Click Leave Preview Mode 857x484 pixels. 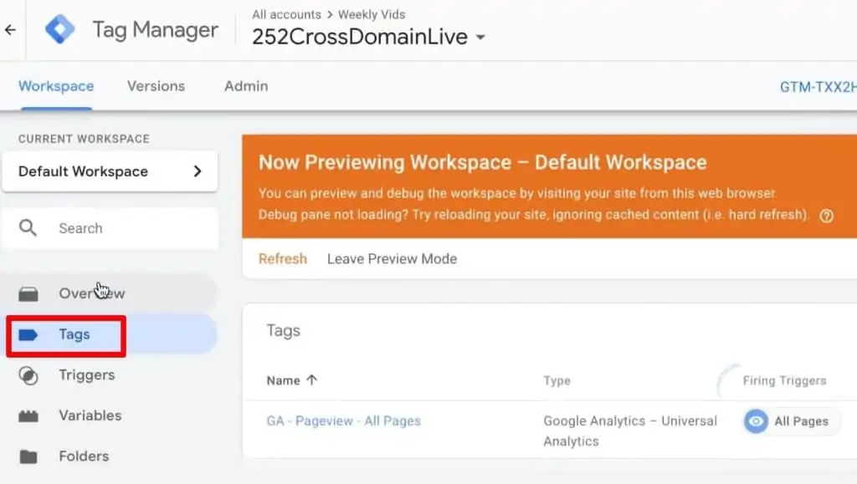coord(392,258)
